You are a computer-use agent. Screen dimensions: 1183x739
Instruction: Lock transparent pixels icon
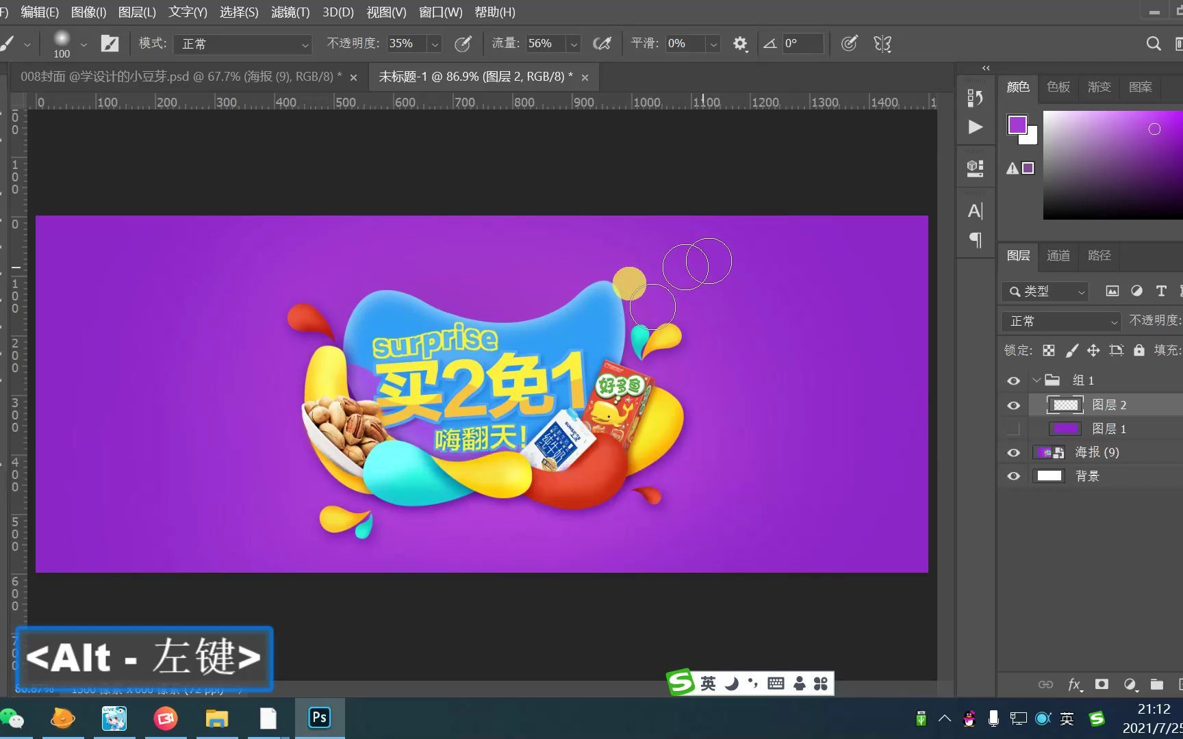pyautogui.click(x=1049, y=350)
